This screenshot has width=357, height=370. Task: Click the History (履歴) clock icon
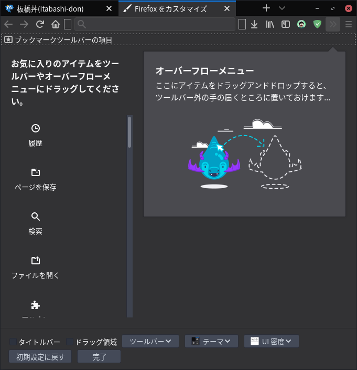(35, 128)
